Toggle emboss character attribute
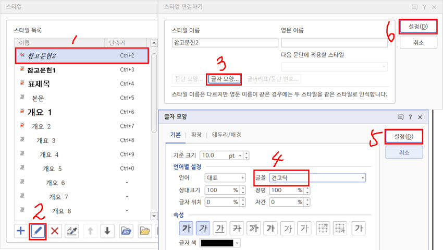Viewport: 443px width, 250px height. (288, 228)
